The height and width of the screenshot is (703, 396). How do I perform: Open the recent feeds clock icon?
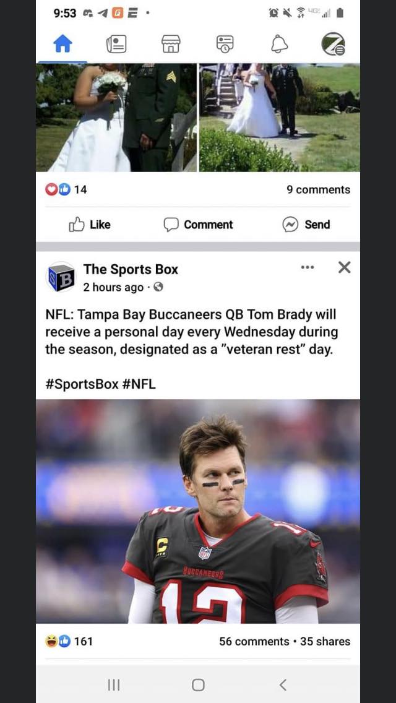click(x=225, y=45)
